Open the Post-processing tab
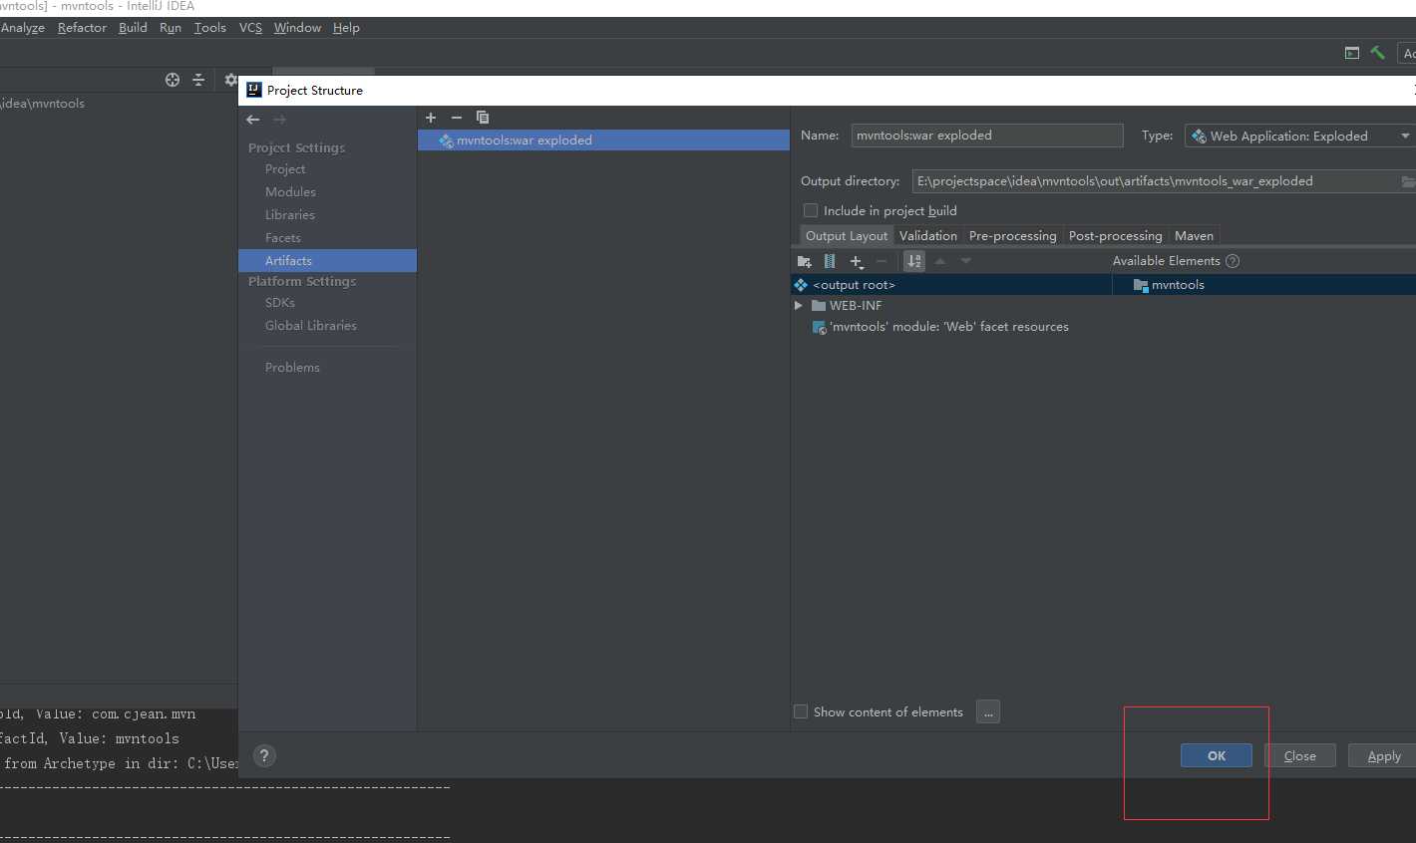Viewport: 1416px width, 843px height. click(1116, 236)
